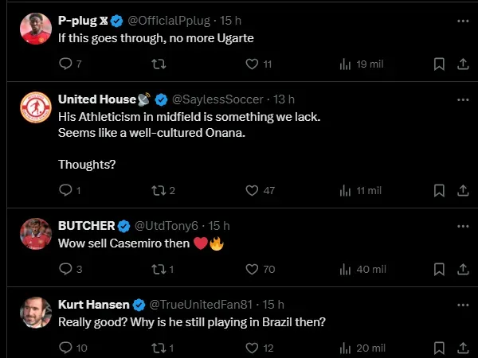Repost BUTCHER's 'sell Casemiro' tweet
The width and height of the screenshot is (478, 358).
pyautogui.click(x=158, y=270)
